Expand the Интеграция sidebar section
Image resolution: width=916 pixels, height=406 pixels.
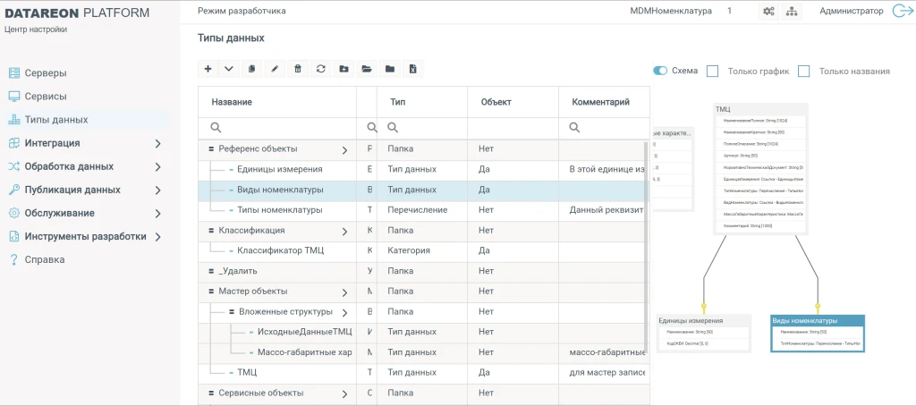(x=157, y=143)
